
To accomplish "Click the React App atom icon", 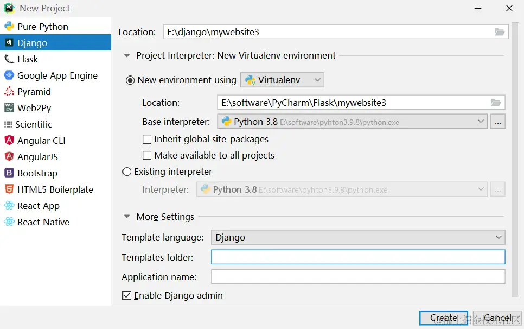I will tap(9, 205).
